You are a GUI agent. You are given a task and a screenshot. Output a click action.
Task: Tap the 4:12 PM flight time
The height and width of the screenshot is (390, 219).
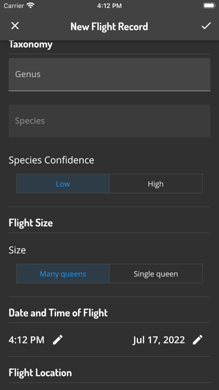(27, 340)
